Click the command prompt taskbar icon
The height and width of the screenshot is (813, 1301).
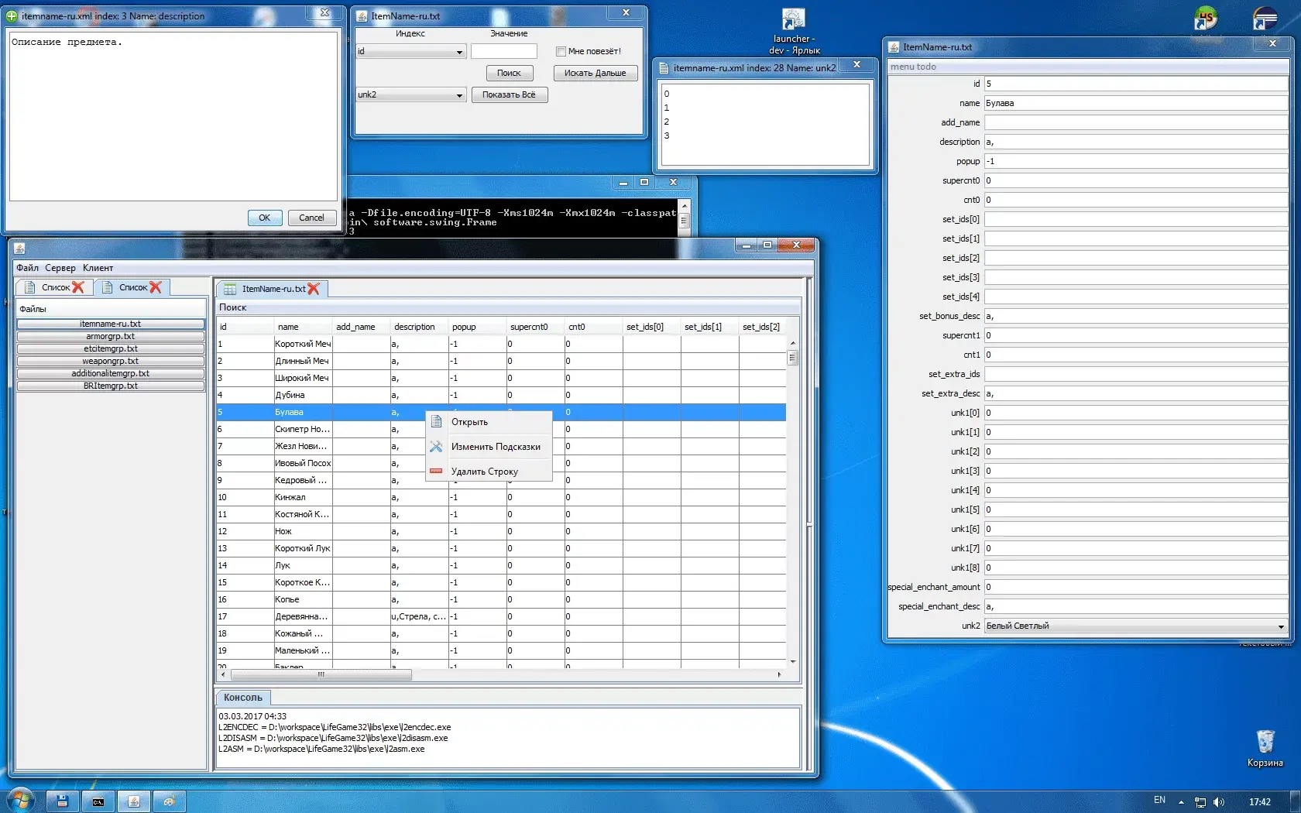tap(98, 801)
